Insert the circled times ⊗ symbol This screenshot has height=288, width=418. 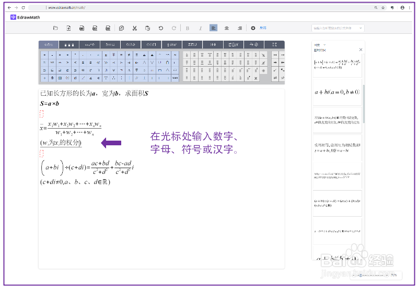pos(60,78)
